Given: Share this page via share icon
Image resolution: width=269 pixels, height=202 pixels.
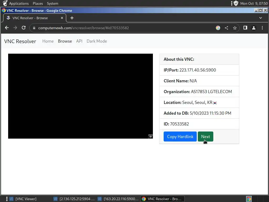Looking at the screenshot, I should click(x=226, y=28).
